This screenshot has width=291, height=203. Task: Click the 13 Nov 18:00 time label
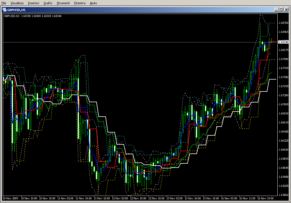(x=211, y=198)
